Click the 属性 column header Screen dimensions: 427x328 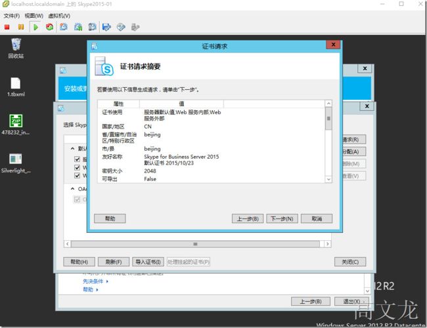(118, 104)
